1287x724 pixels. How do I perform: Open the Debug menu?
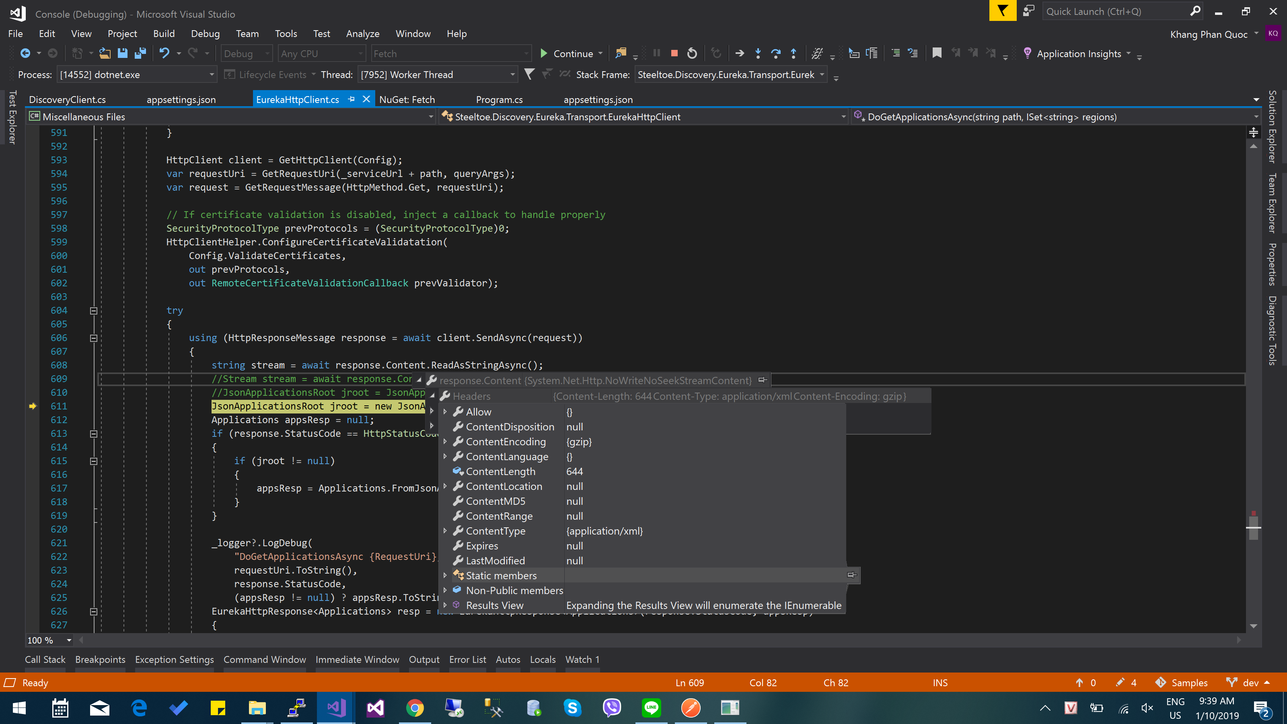205,33
